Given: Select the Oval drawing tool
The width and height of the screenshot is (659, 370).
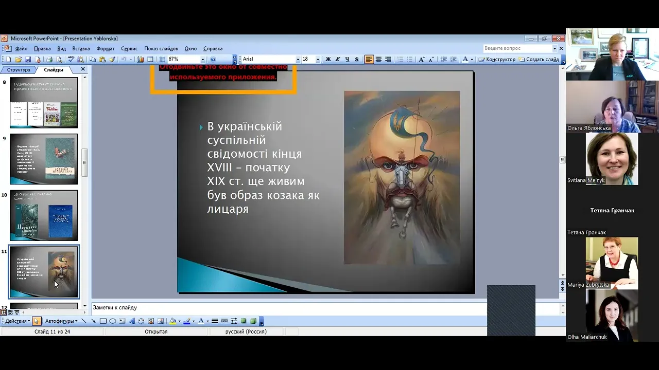Looking at the screenshot, I should [112, 321].
